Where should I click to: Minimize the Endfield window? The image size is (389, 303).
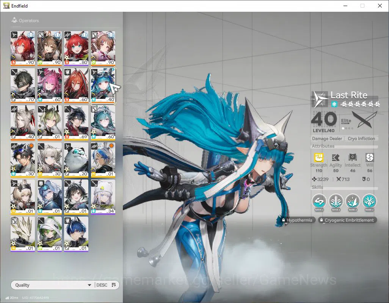tap(345, 6)
